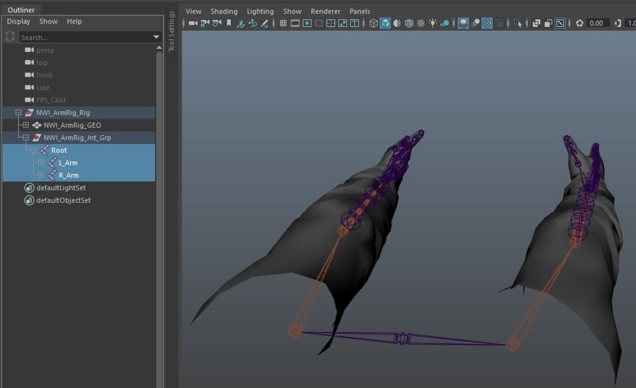Open the View menu in viewport panel

(193, 11)
